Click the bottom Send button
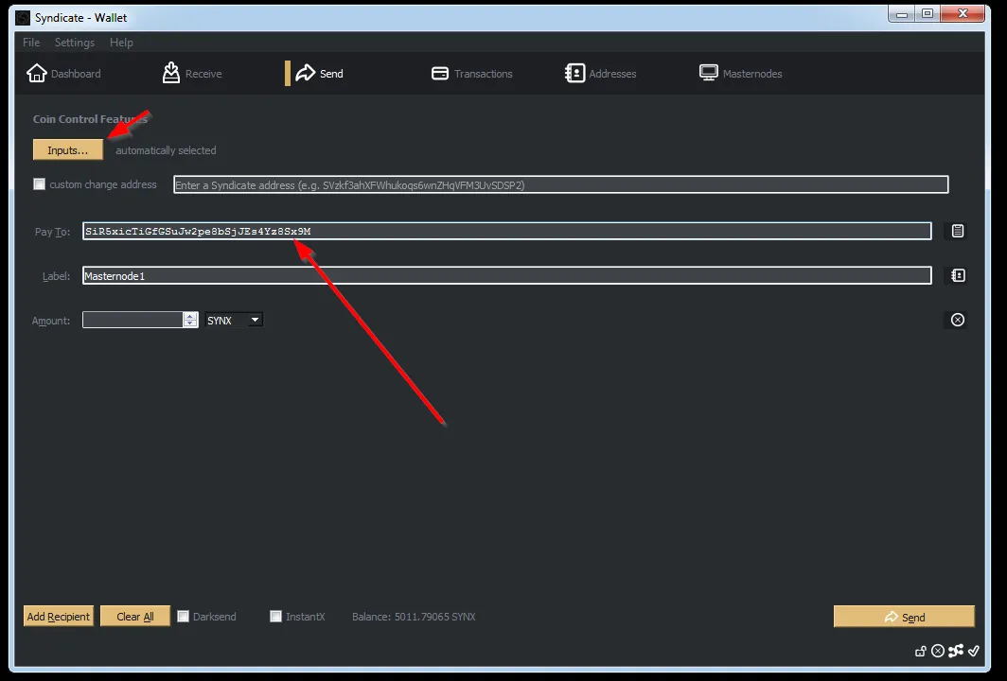The image size is (1007, 681). coord(904,616)
